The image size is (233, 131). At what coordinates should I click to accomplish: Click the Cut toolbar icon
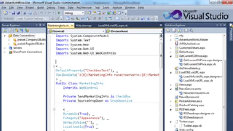(x=25, y=13)
